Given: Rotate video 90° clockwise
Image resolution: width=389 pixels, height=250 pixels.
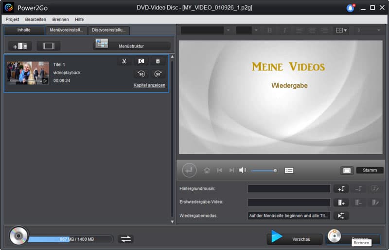Looking at the screenshot, I should [x=158, y=74].
